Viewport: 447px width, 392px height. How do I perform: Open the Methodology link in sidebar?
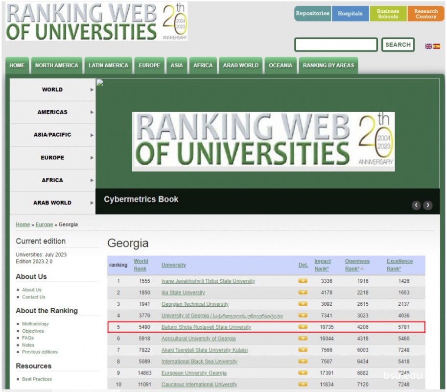35,324
